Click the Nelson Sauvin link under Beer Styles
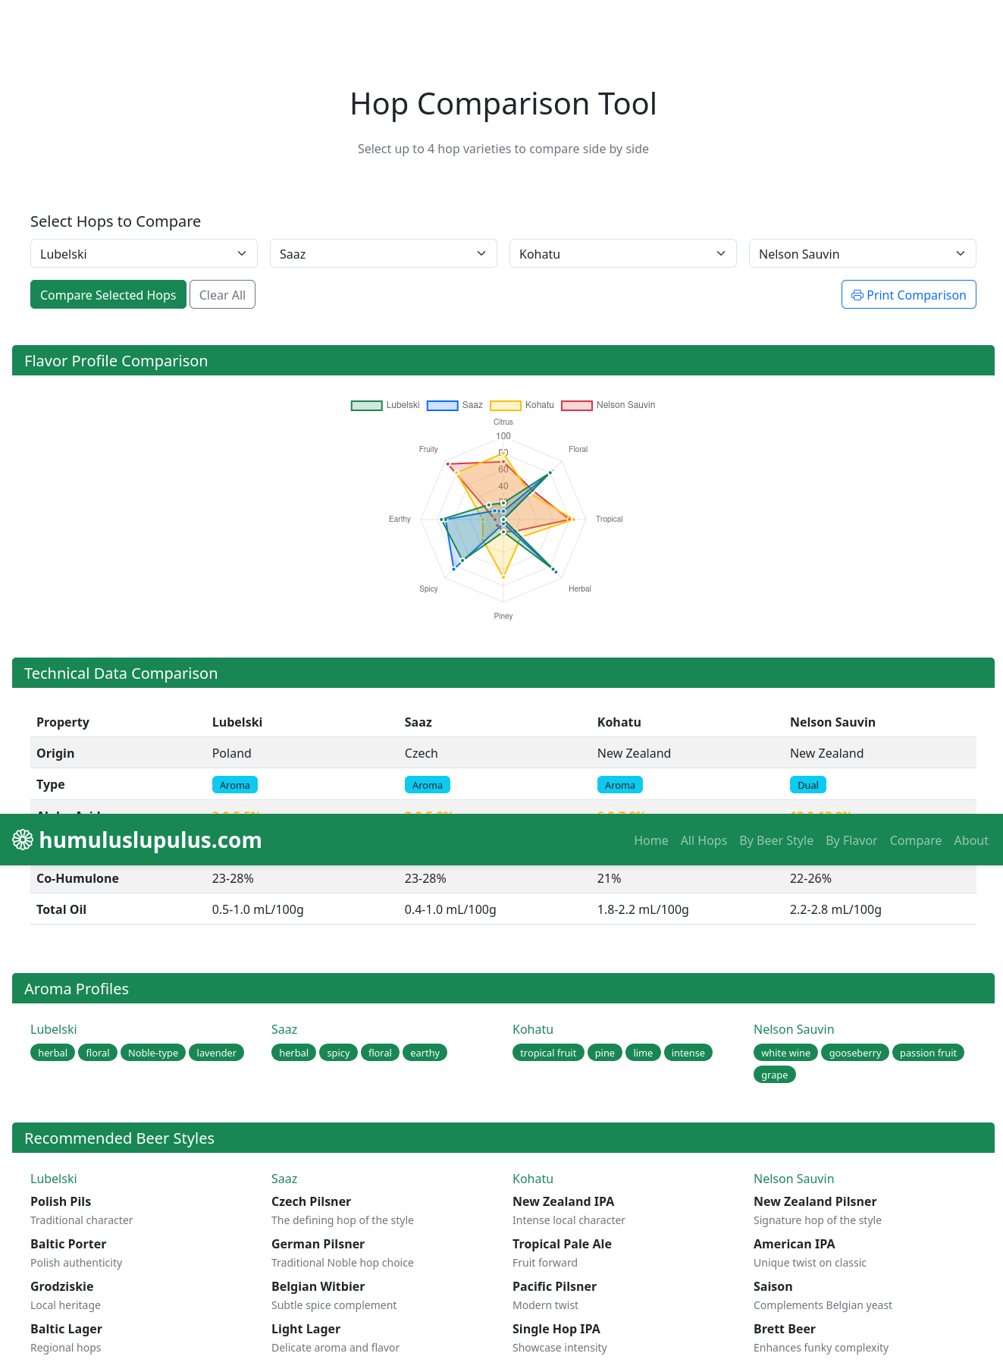The width and height of the screenshot is (1003, 1372). tap(794, 1179)
